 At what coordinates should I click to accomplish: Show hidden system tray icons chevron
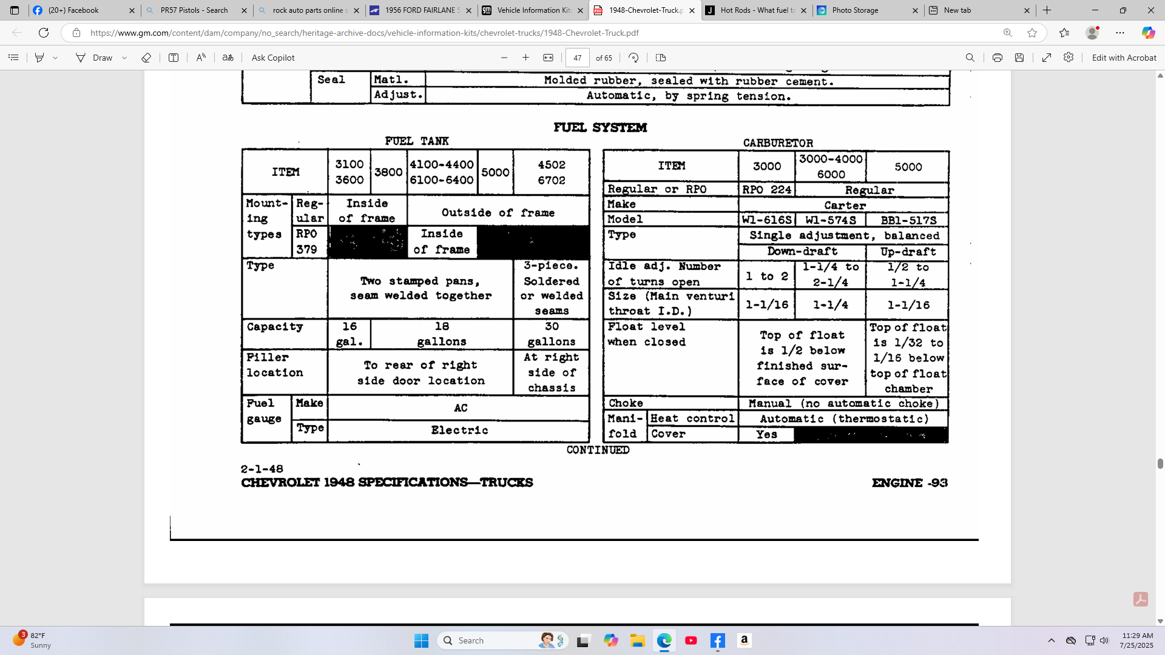pyautogui.click(x=1052, y=640)
